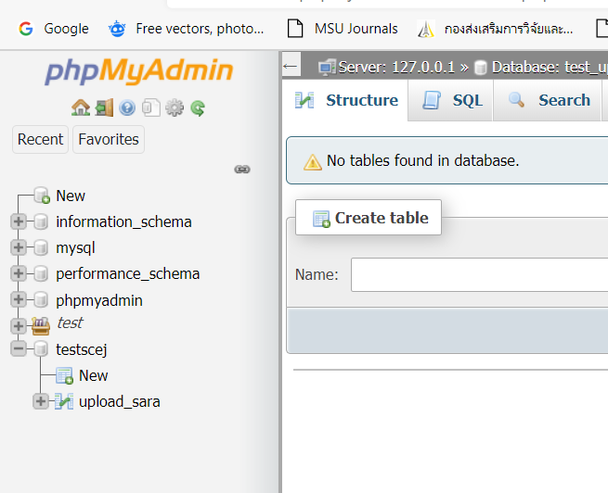This screenshot has width=608, height=493.
Task: Click the link-with-main-panel chain icon
Action: click(x=242, y=169)
